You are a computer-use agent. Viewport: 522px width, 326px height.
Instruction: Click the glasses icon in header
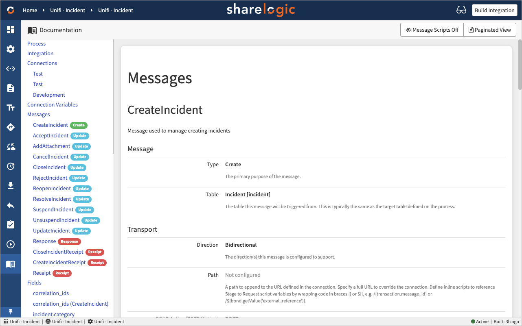pos(461,10)
